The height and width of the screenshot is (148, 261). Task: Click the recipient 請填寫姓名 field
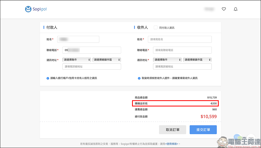tap(180, 39)
